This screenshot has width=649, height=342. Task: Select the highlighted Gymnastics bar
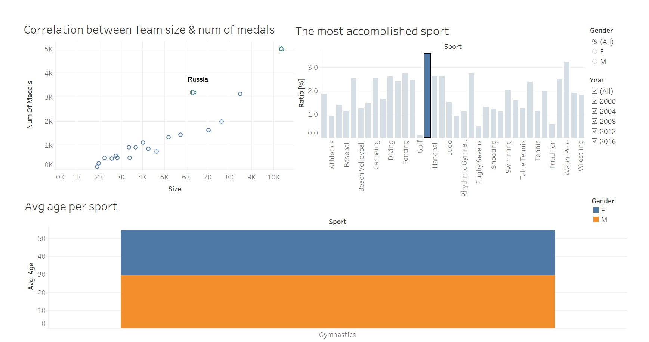[427, 95]
